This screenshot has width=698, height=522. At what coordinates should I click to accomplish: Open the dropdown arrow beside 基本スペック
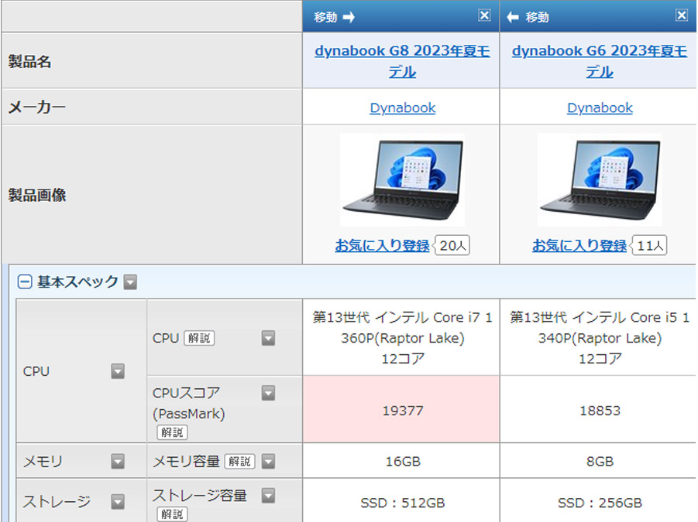(130, 281)
